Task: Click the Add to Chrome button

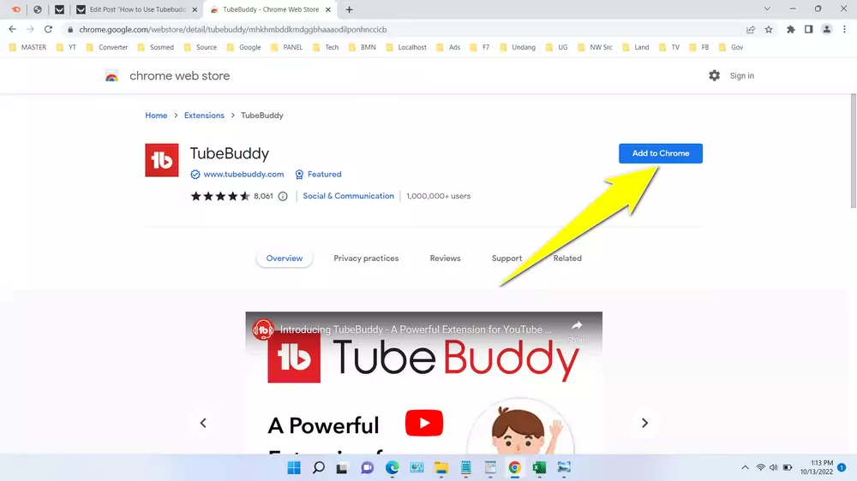Action: point(660,153)
